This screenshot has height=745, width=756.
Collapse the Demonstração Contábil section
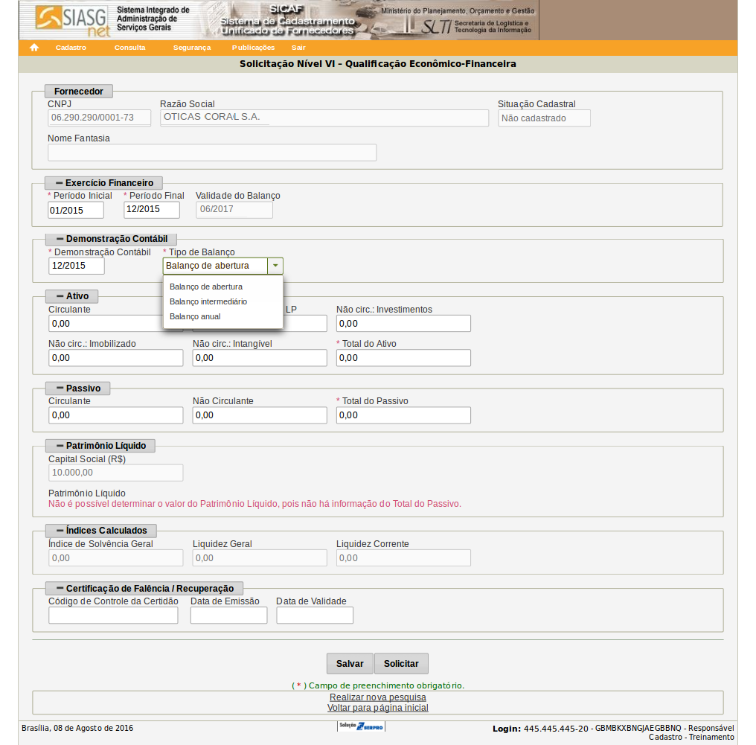(112, 239)
